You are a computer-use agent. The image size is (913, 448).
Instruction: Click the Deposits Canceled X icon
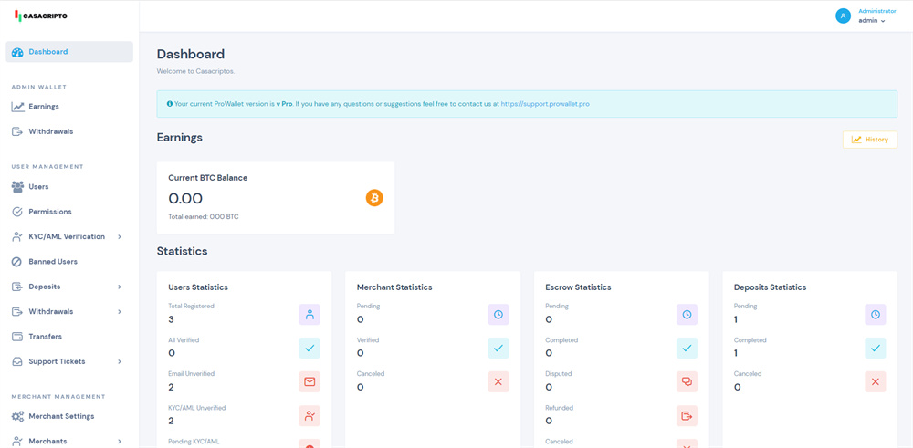point(876,382)
